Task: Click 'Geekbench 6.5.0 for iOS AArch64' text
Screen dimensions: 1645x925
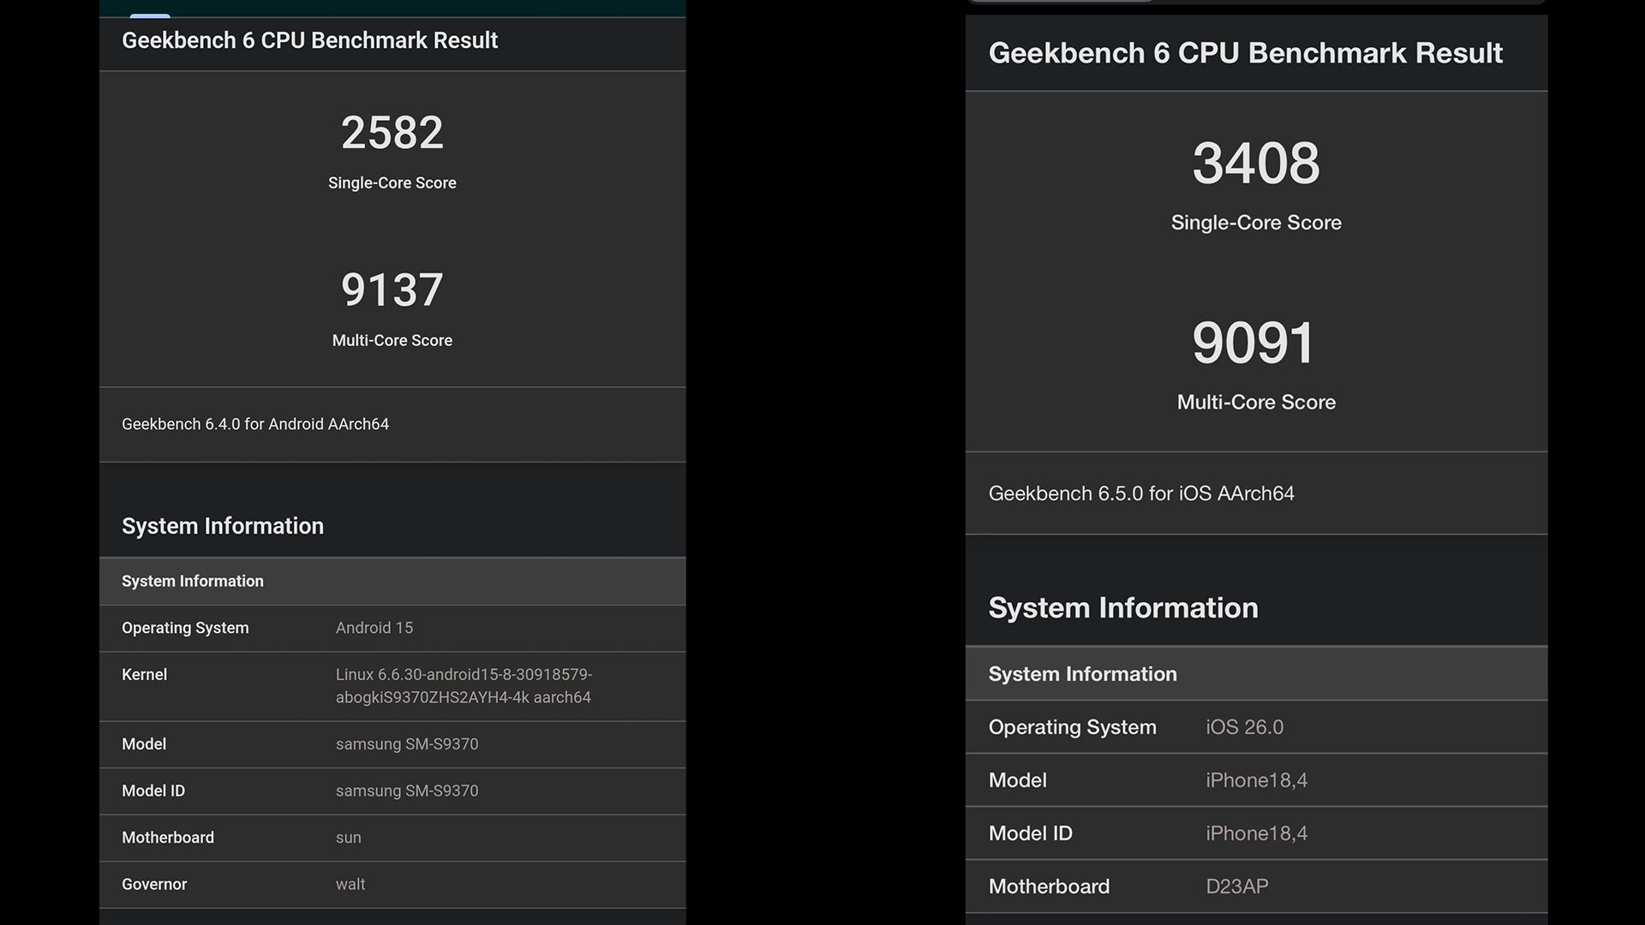Action: pos(1141,493)
